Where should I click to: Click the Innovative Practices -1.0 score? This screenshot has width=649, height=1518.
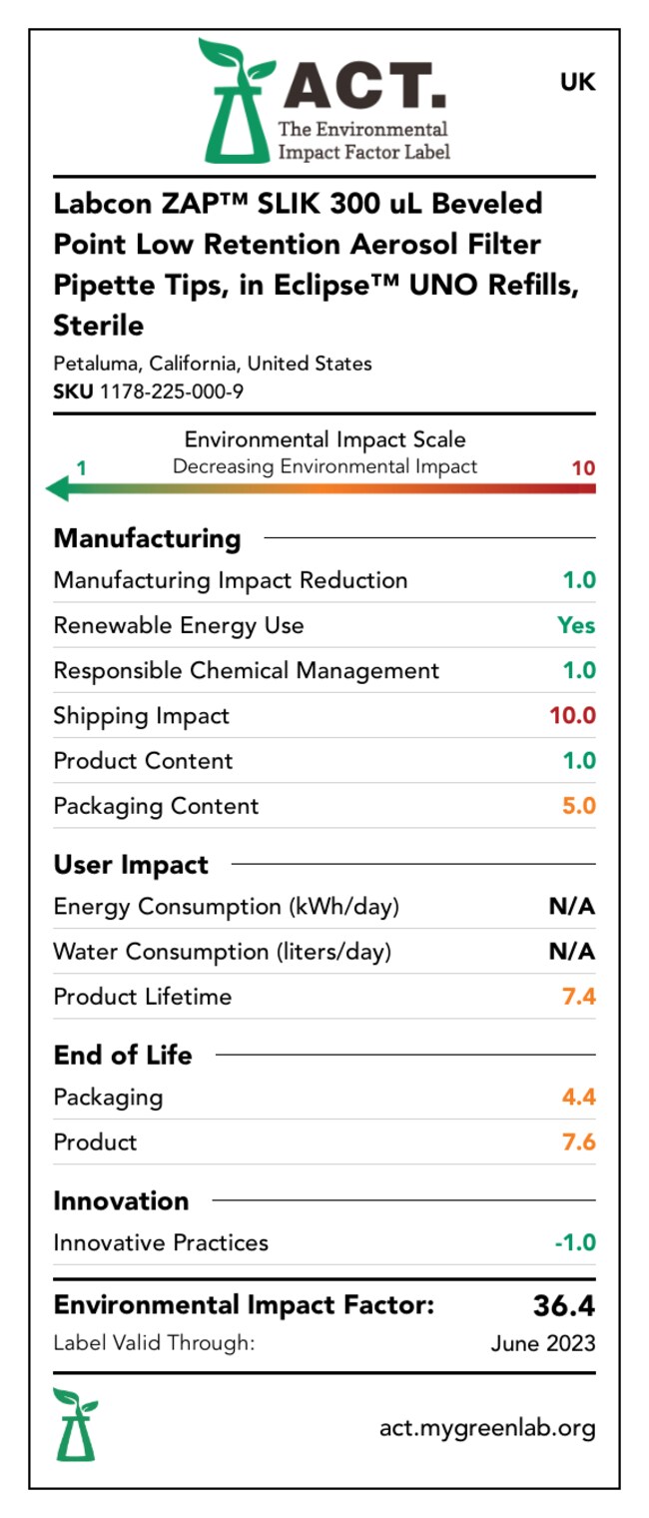574,1243
